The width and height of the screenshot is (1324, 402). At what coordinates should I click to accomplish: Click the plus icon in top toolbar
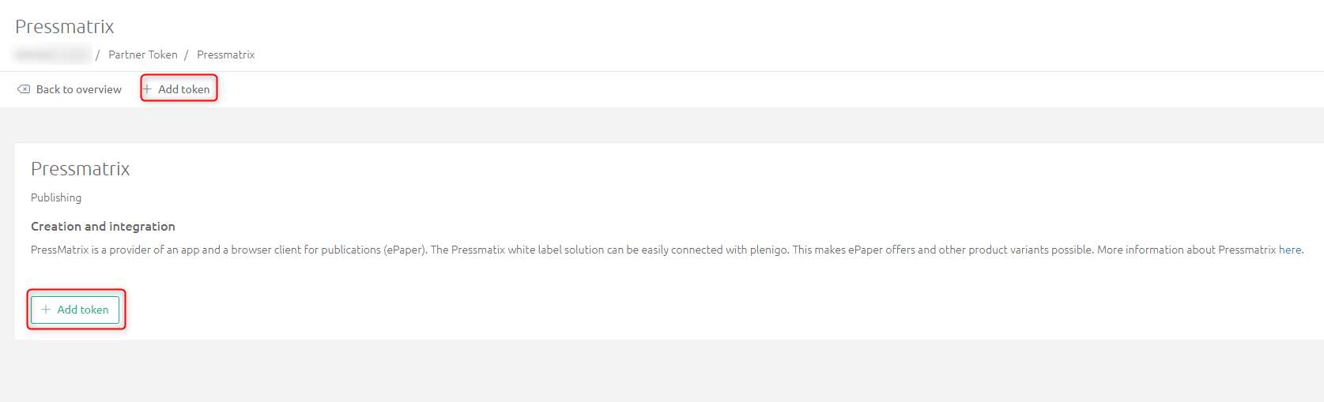(147, 89)
